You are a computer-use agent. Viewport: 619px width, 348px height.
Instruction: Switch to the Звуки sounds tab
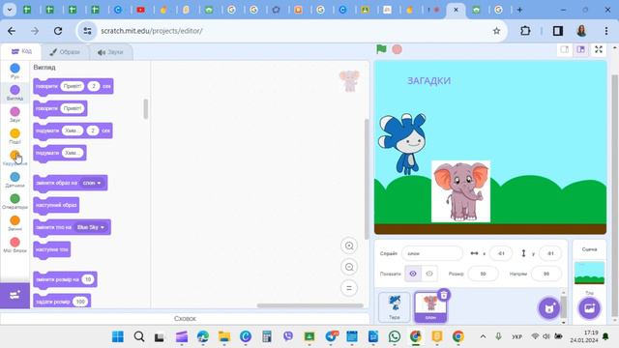pos(110,51)
